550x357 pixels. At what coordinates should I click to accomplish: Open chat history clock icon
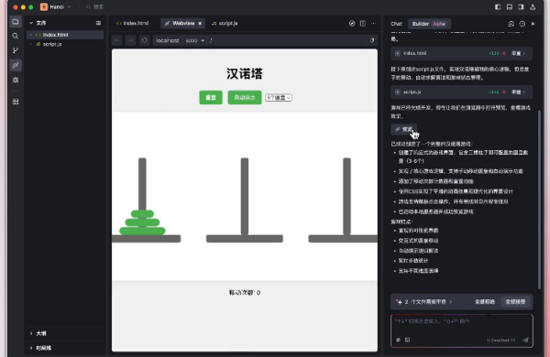coord(522,24)
